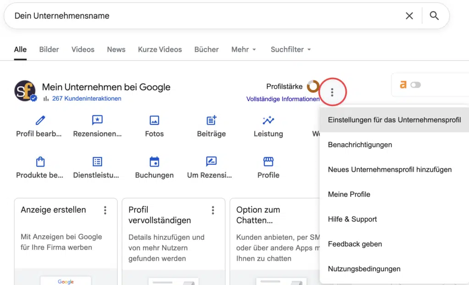Choose Benachrichtigungen from the menu
Viewport: 469px width, 285px height.
pos(394,145)
